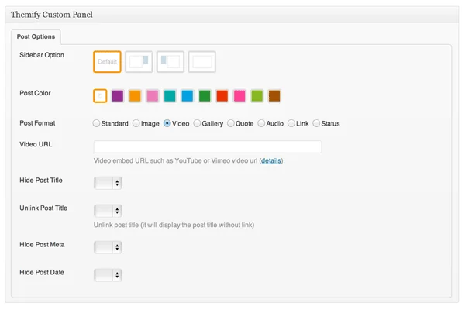
Task: Select the Standard post format
Action: 96,123
